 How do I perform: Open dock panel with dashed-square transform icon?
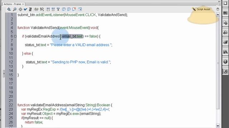coord(225,3)
